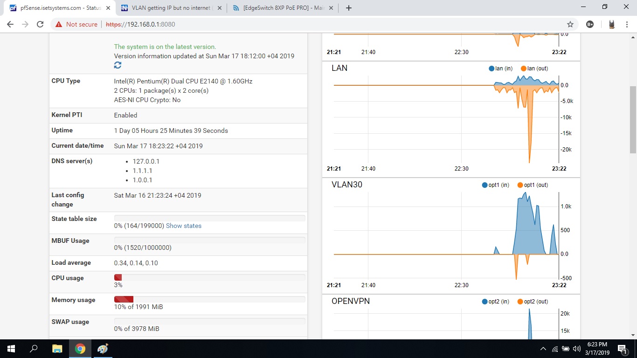637x358 pixels.
Task: Open the Paint app from the taskbar
Action: [x=103, y=349]
